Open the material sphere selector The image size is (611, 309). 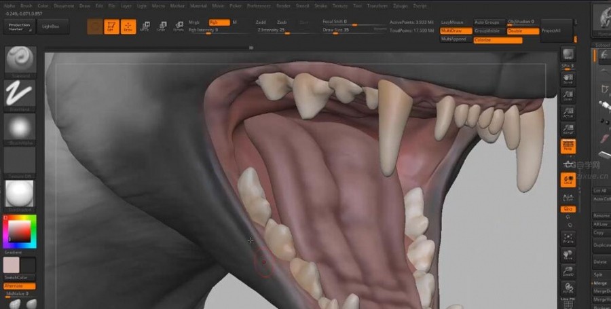(x=20, y=193)
